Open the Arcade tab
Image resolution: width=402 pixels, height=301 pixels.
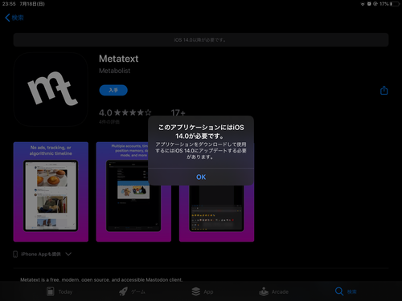(274, 291)
